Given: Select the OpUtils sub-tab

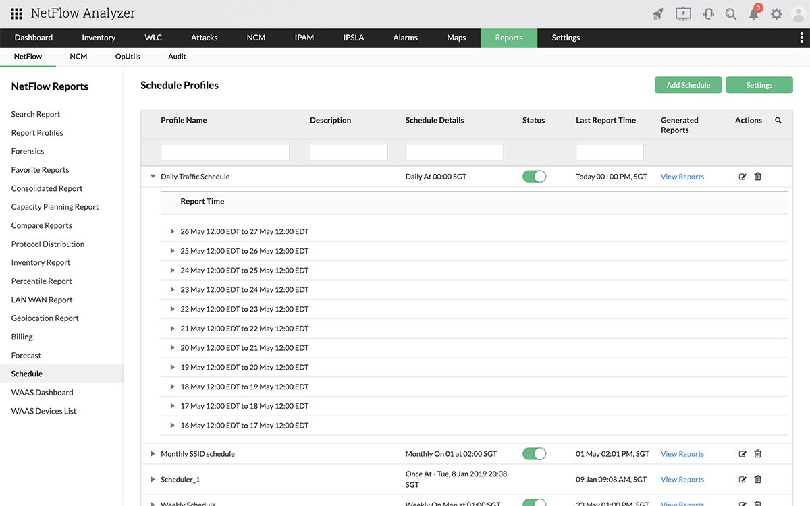Looking at the screenshot, I should click(128, 57).
